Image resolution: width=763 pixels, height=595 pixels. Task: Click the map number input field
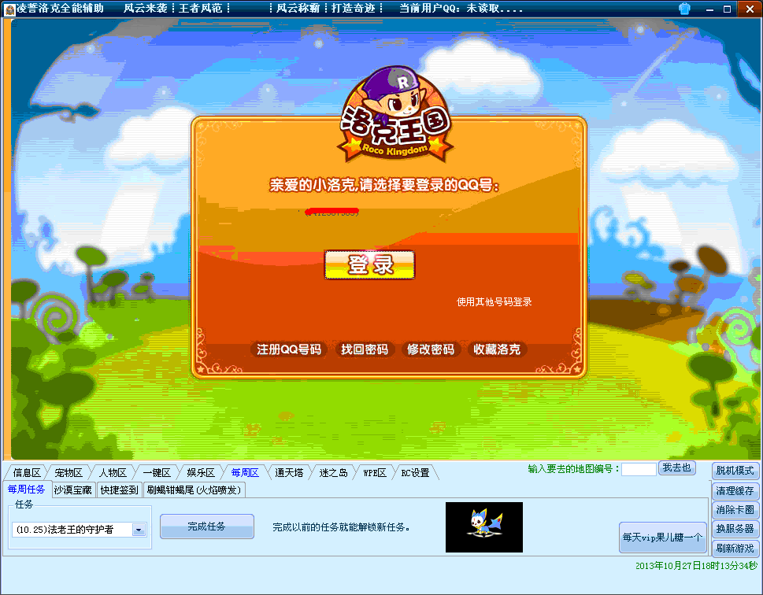point(639,469)
